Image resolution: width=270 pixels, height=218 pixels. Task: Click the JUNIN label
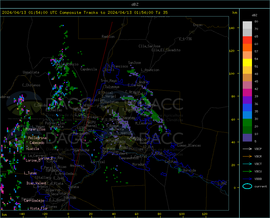coord(121,142)
